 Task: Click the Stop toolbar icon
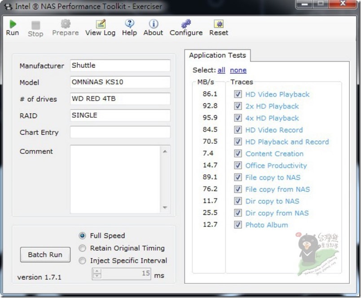[35, 25]
